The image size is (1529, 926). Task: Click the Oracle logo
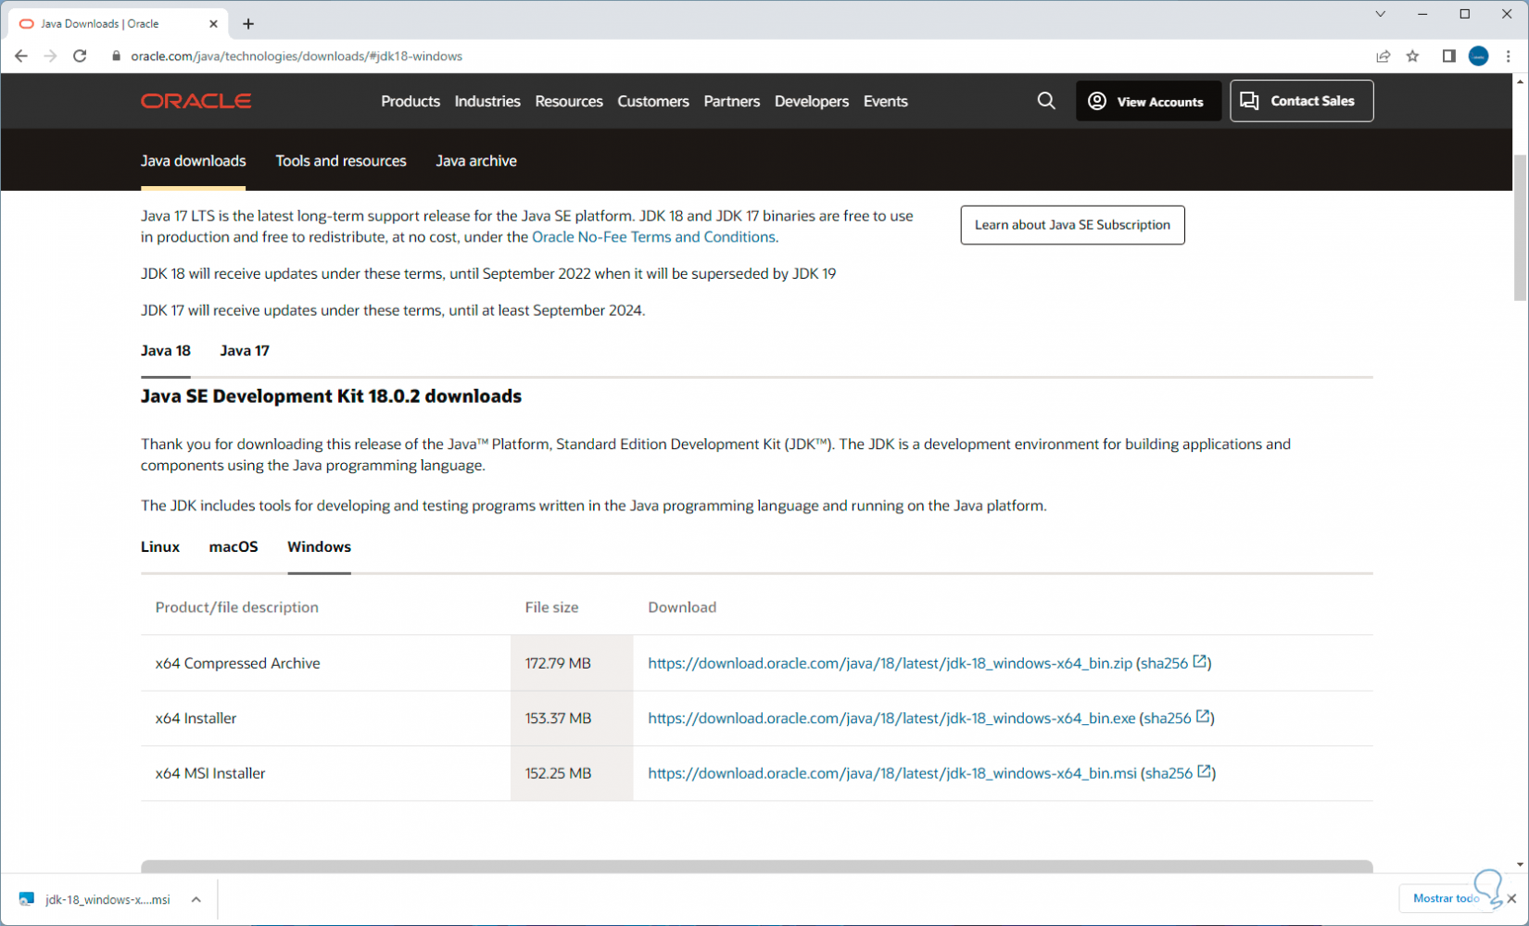click(196, 101)
